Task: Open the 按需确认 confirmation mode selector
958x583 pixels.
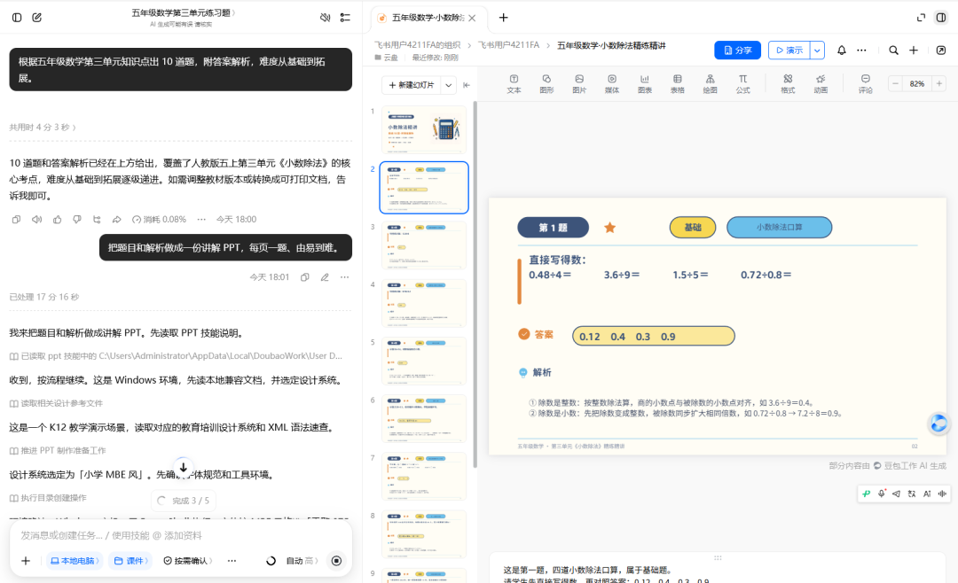Action: pyautogui.click(x=187, y=561)
